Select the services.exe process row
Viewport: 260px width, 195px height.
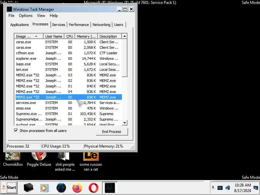coord(69,103)
